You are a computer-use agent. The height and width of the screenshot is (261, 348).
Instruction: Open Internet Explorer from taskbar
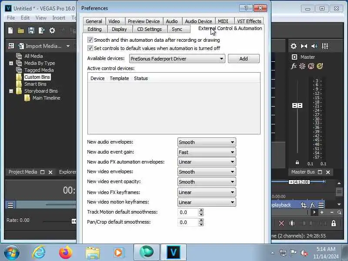coord(39,252)
